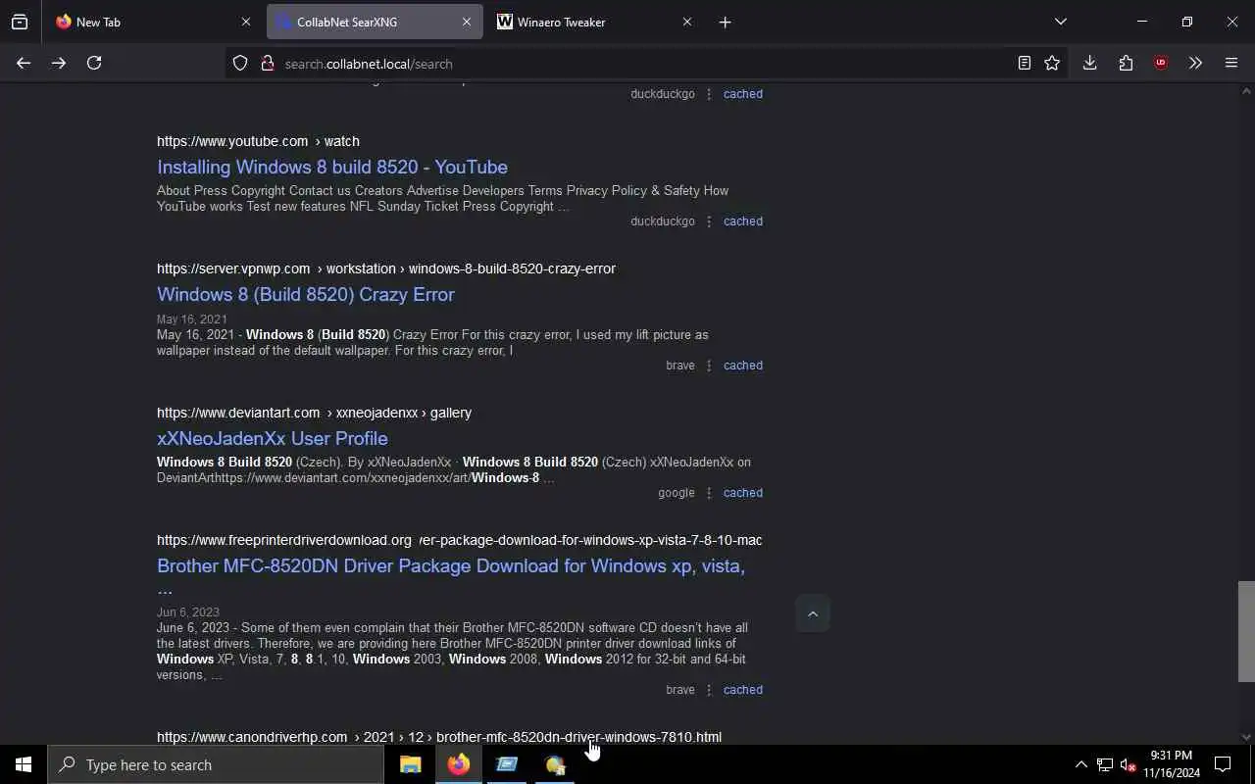Click the canondriverhp.com result URL
1255x784 pixels.
(x=439, y=737)
